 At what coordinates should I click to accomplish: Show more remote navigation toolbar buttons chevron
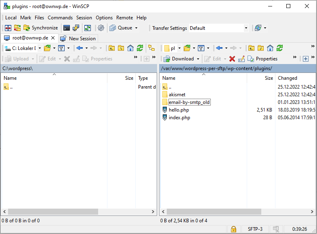click(x=313, y=46)
